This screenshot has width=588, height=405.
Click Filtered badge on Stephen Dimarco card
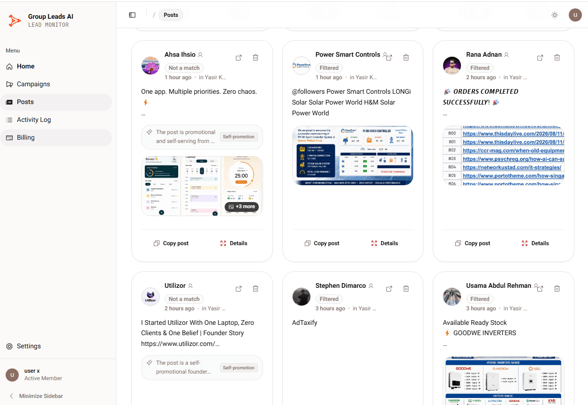(x=329, y=299)
